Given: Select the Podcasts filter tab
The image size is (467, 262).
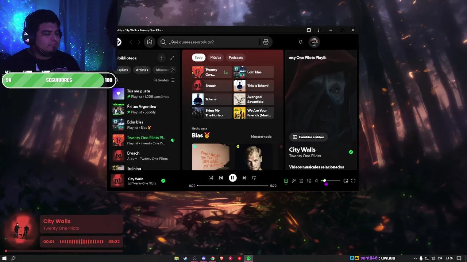Looking at the screenshot, I should point(236,57).
